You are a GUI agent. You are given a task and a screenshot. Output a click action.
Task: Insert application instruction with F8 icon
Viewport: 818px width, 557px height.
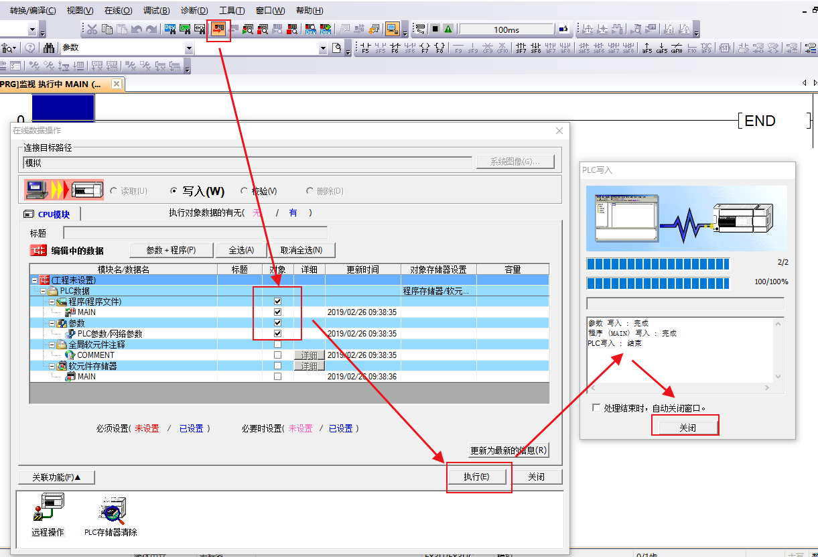pyautogui.click(x=439, y=48)
